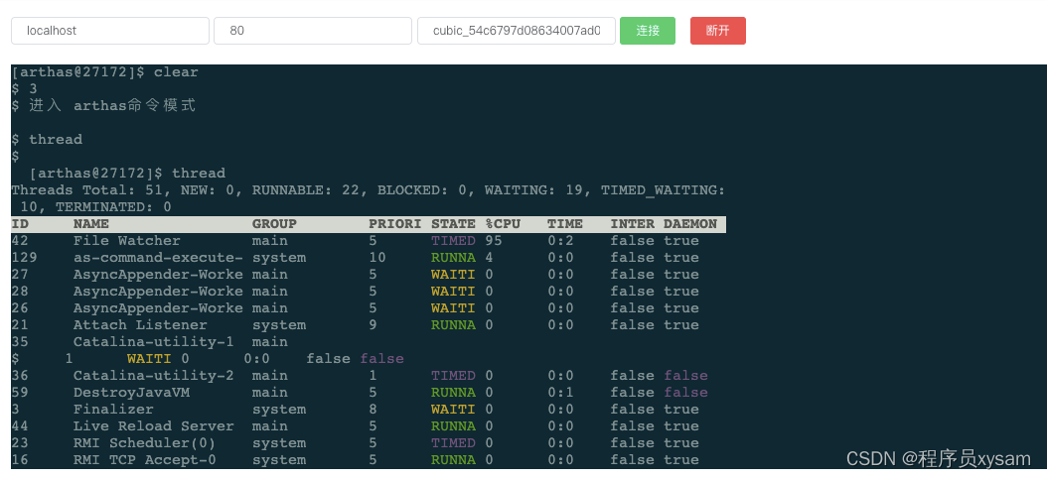This screenshot has width=1047, height=479.
Task: Click the cubic_54c6797d08634007ad0 ID field
Action: [x=517, y=31]
